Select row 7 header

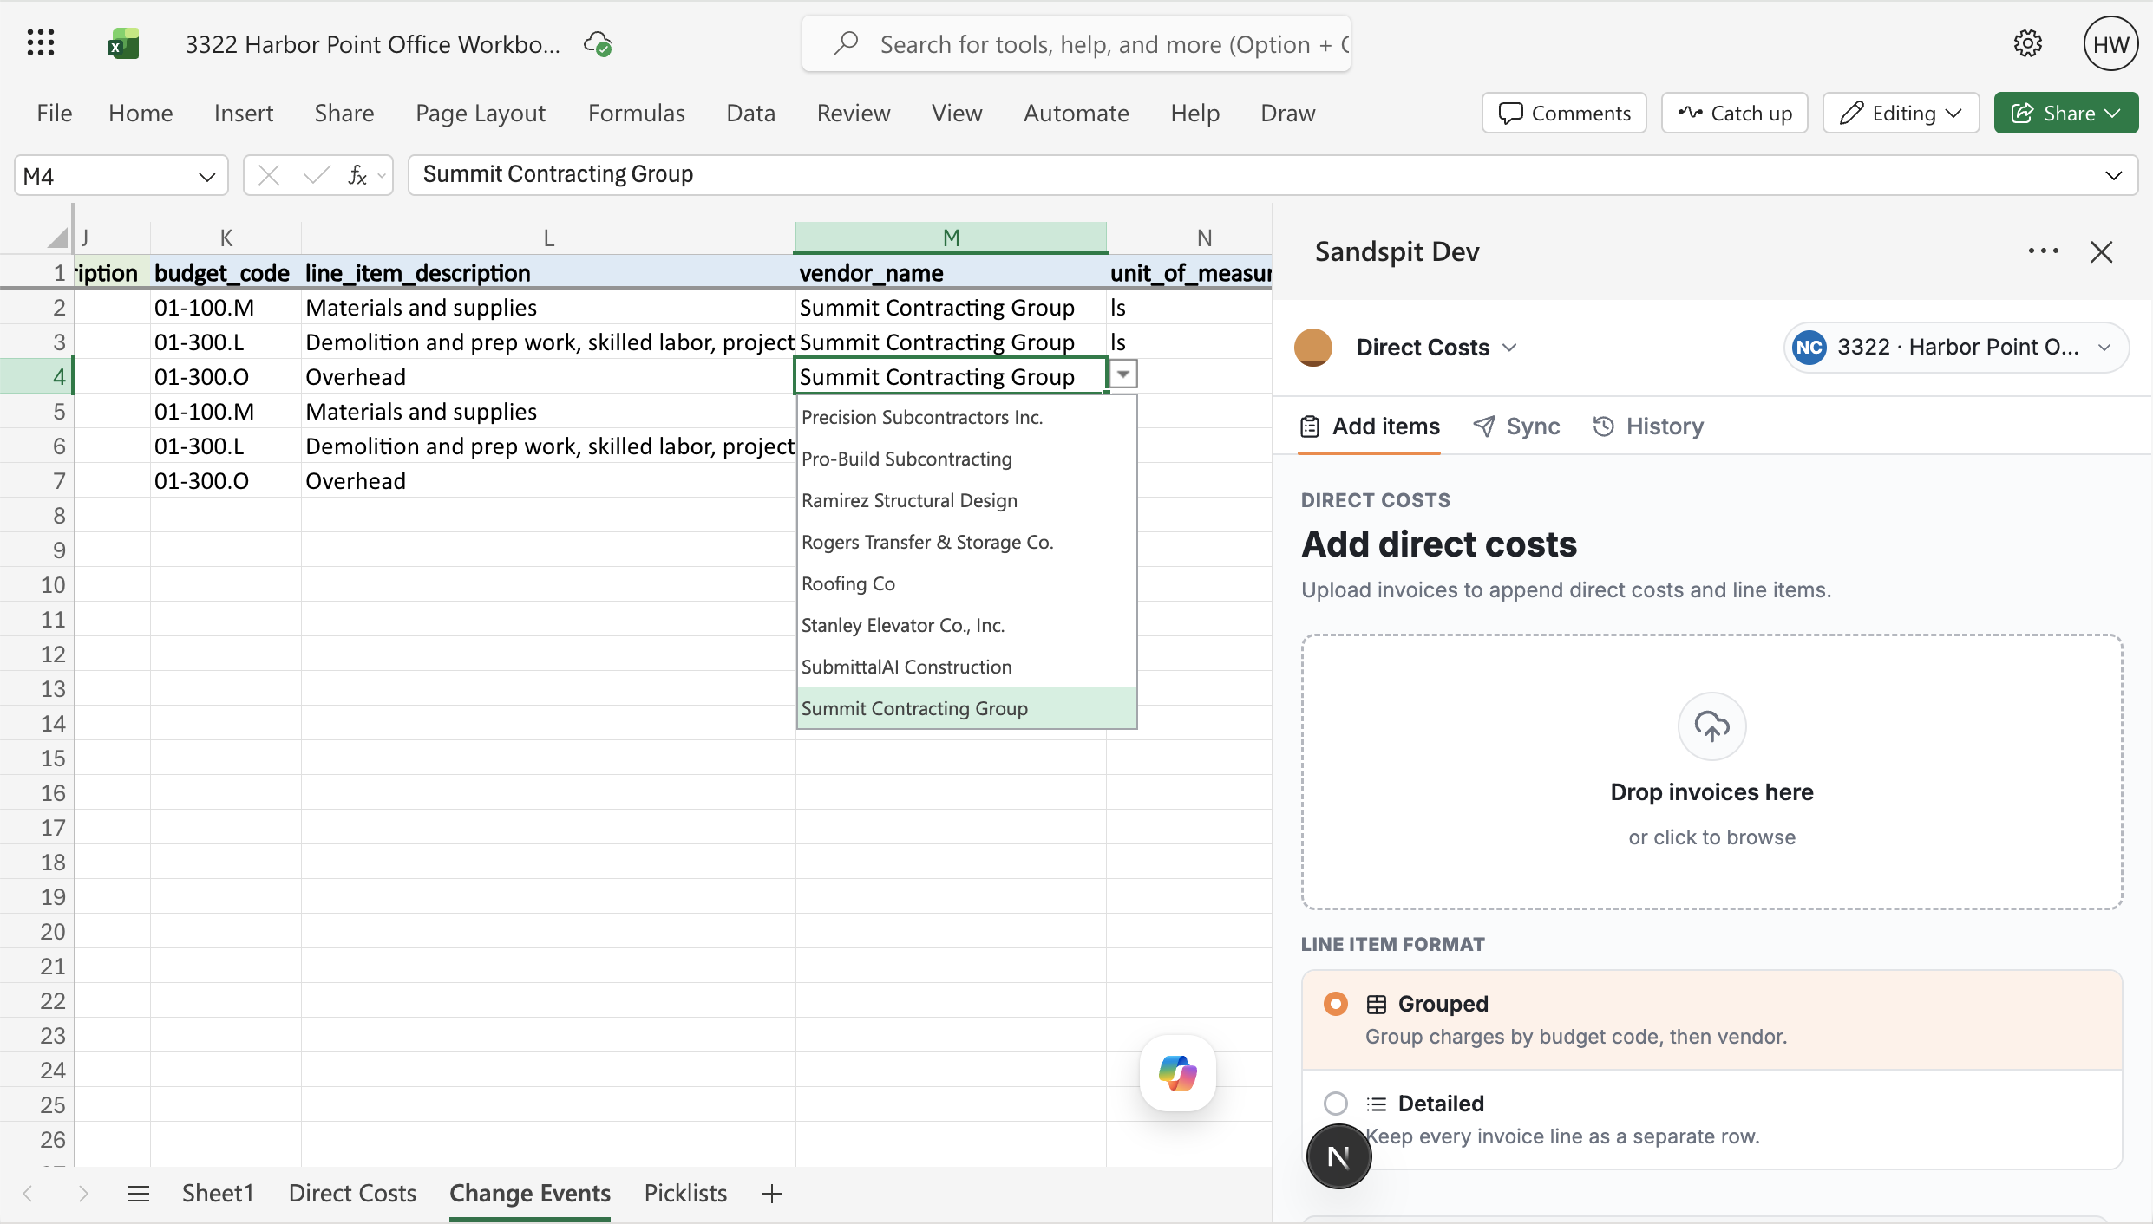37,480
